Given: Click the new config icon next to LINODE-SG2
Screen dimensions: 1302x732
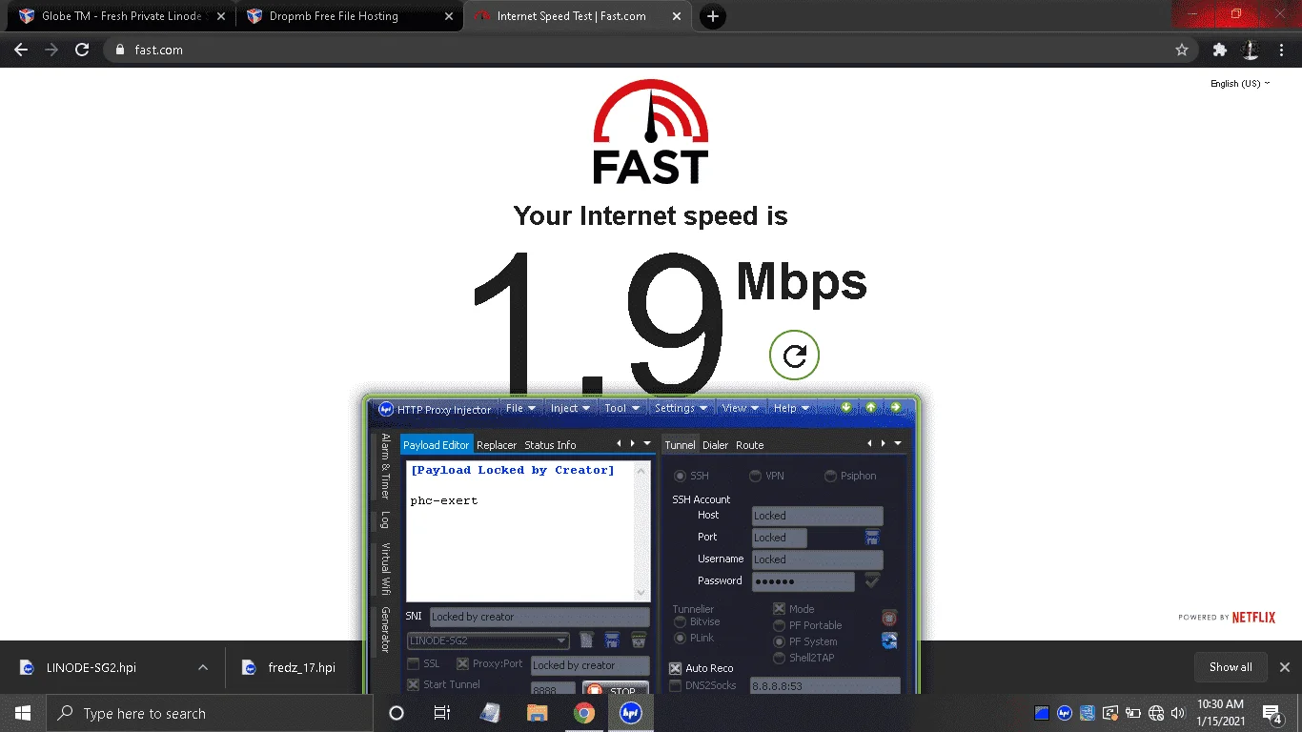Looking at the screenshot, I should pos(587,640).
